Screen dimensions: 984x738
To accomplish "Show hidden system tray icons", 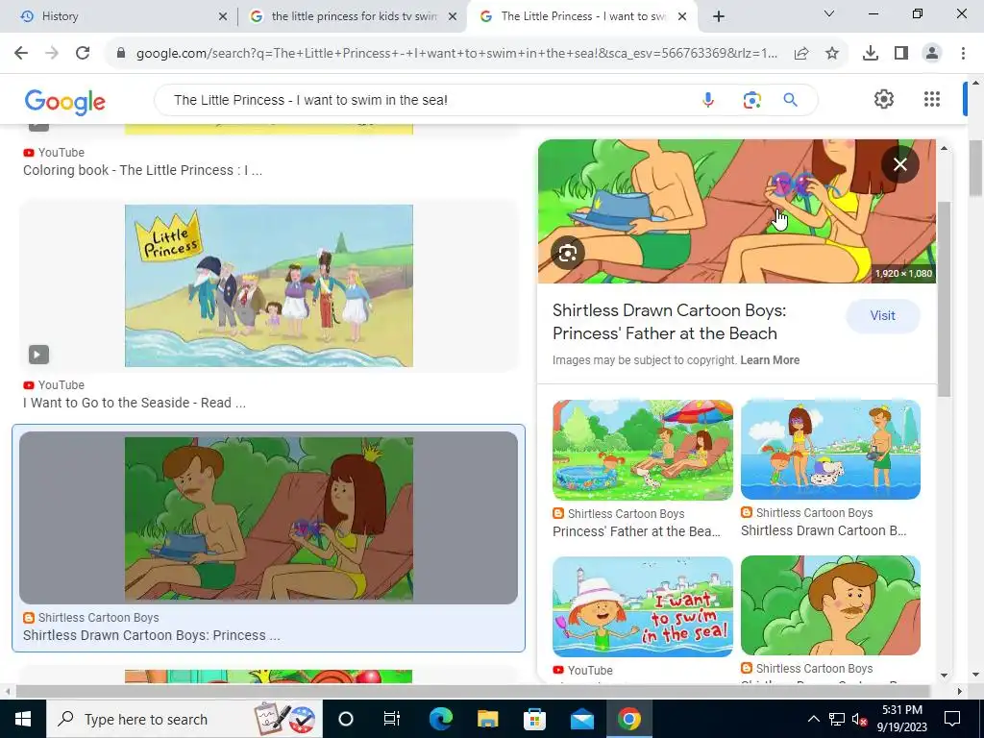I will coord(813,719).
